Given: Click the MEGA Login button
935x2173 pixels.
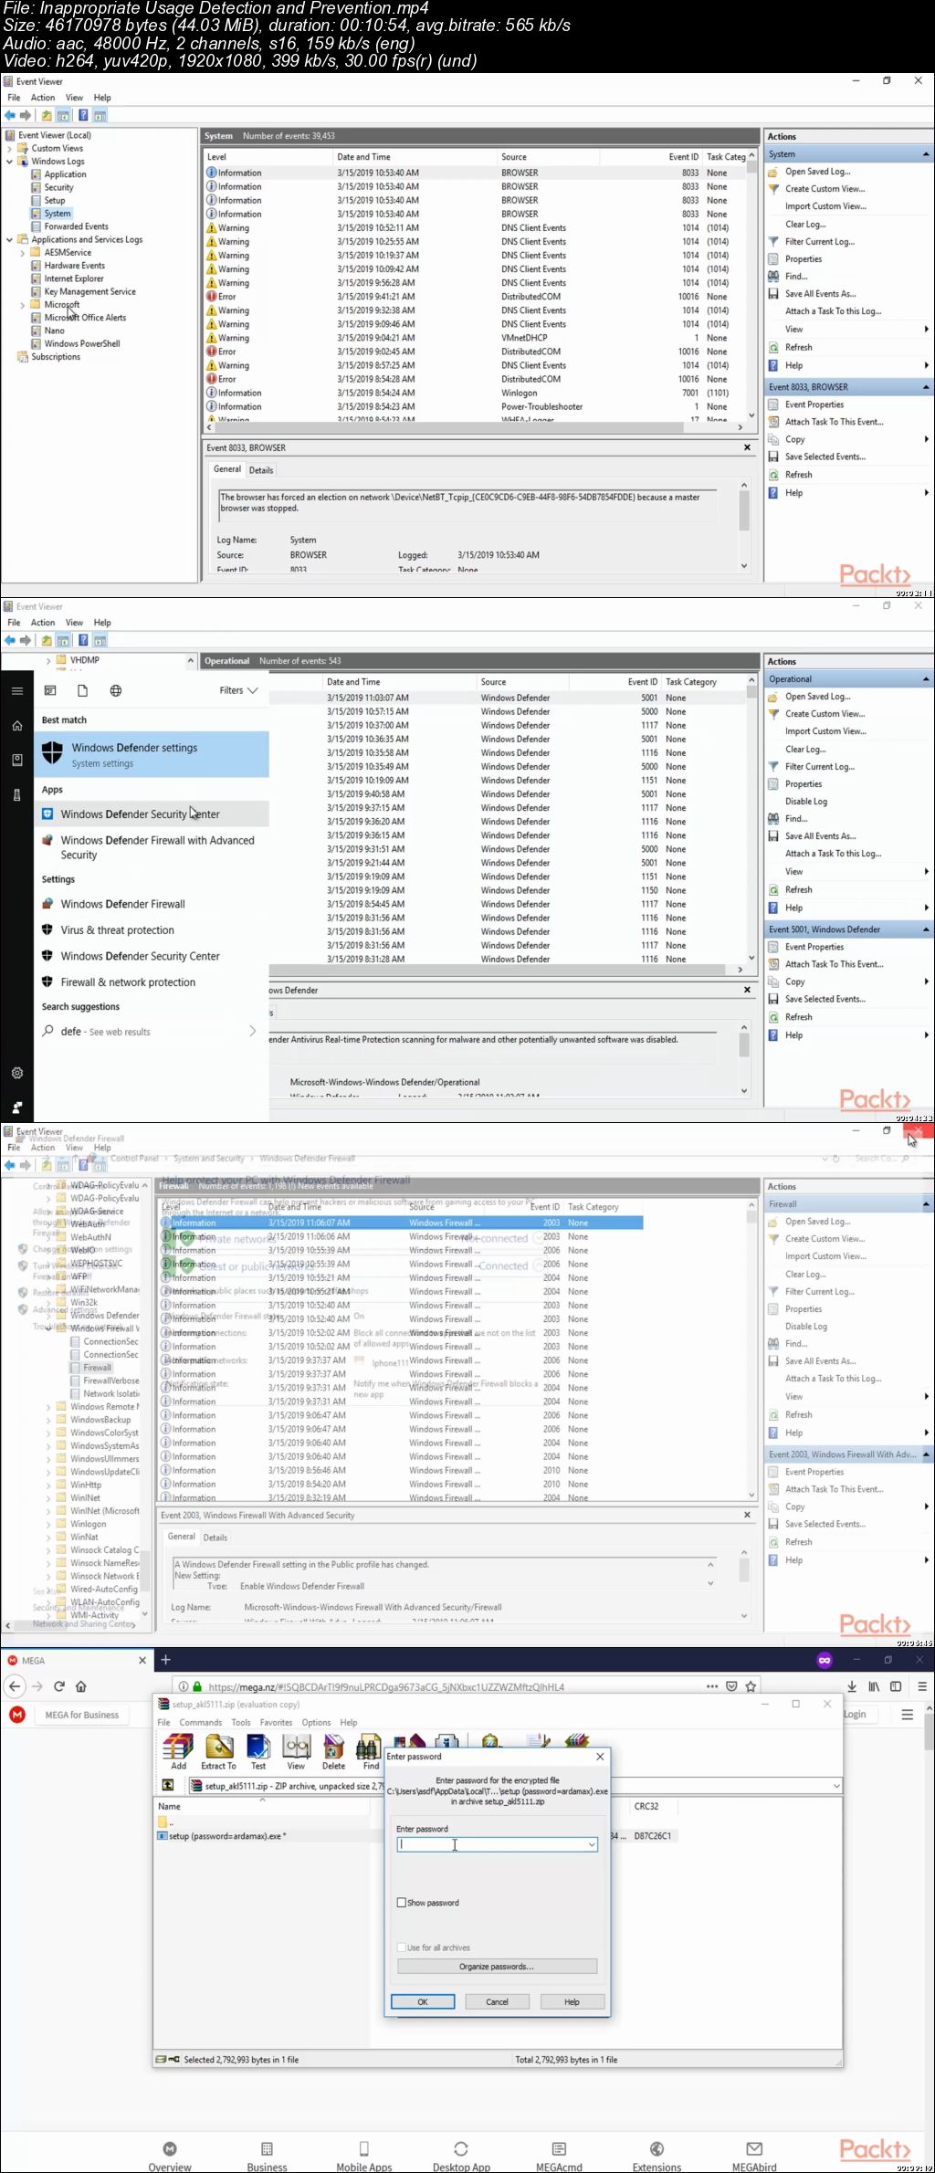Looking at the screenshot, I should 855,1715.
